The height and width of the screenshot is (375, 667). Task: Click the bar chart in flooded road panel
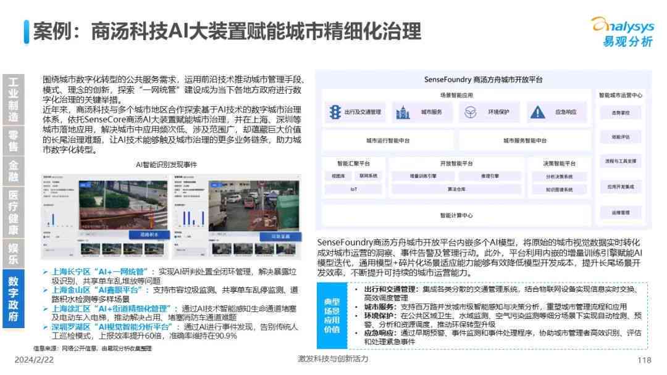[x=59, y=218]
